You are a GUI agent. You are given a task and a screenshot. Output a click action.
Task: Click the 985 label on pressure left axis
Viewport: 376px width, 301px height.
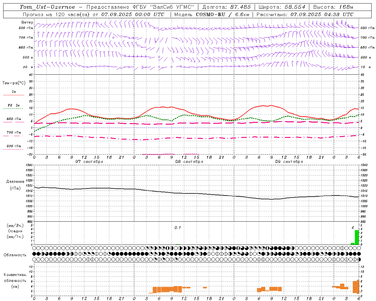click(30, 222)
